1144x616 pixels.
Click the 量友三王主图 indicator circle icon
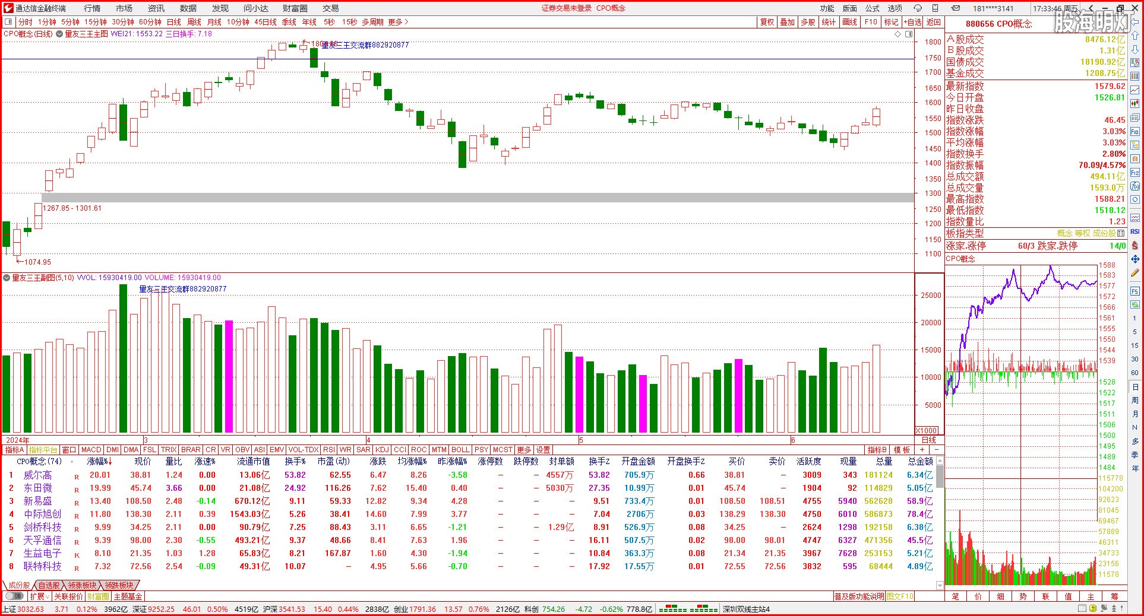coord(59,34)
